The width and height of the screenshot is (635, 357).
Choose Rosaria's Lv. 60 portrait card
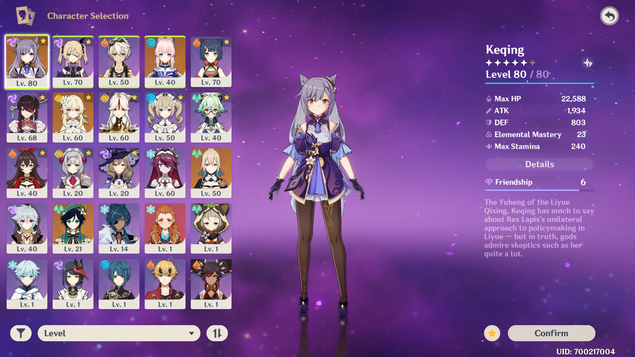(x=165, y=173)
